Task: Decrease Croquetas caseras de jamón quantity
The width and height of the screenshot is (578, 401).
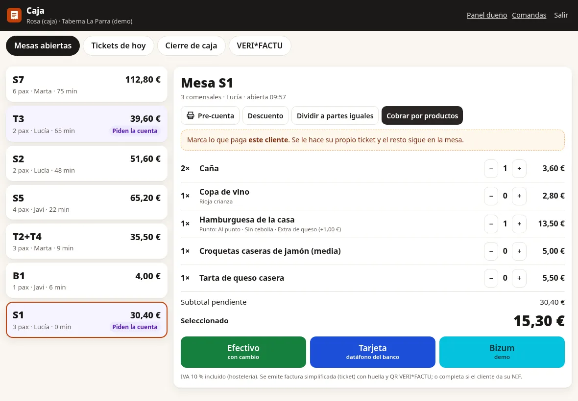Action: pyautogui.click(x=491, y=251)
